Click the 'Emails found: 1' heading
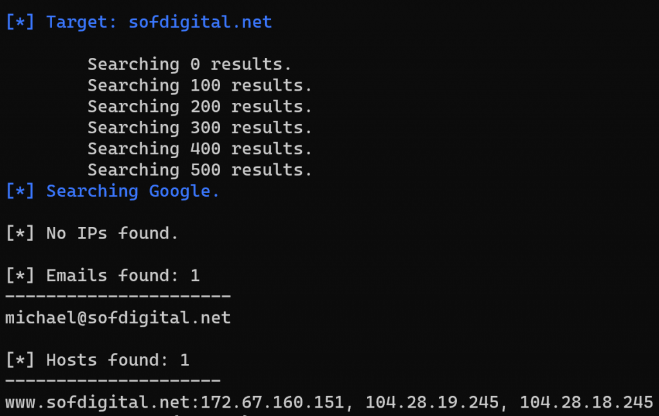Viewport: 659px width, 416px height. click(x=102, y=276)
